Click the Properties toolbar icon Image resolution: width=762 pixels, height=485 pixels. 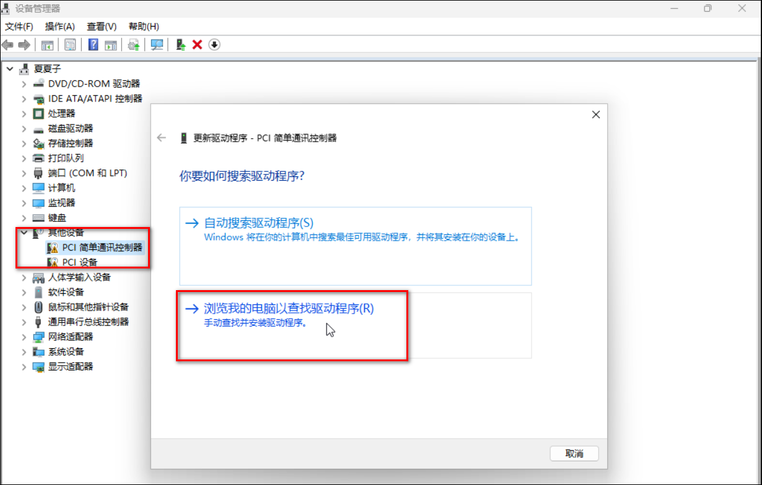(70, 45)
